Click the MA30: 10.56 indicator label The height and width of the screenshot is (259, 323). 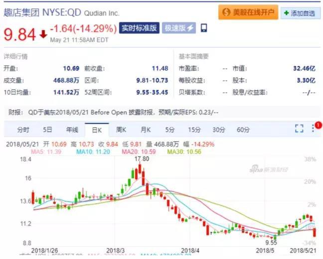click(184, 152)
